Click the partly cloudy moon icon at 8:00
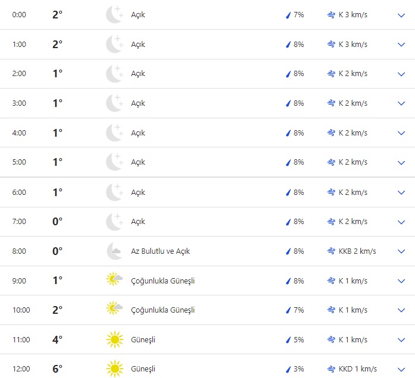415x378 pixels. tap(114, 251)
